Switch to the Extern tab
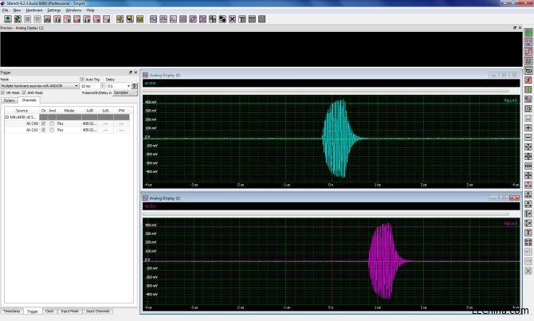This screenshot has height=321, width=534. point(10,100)
